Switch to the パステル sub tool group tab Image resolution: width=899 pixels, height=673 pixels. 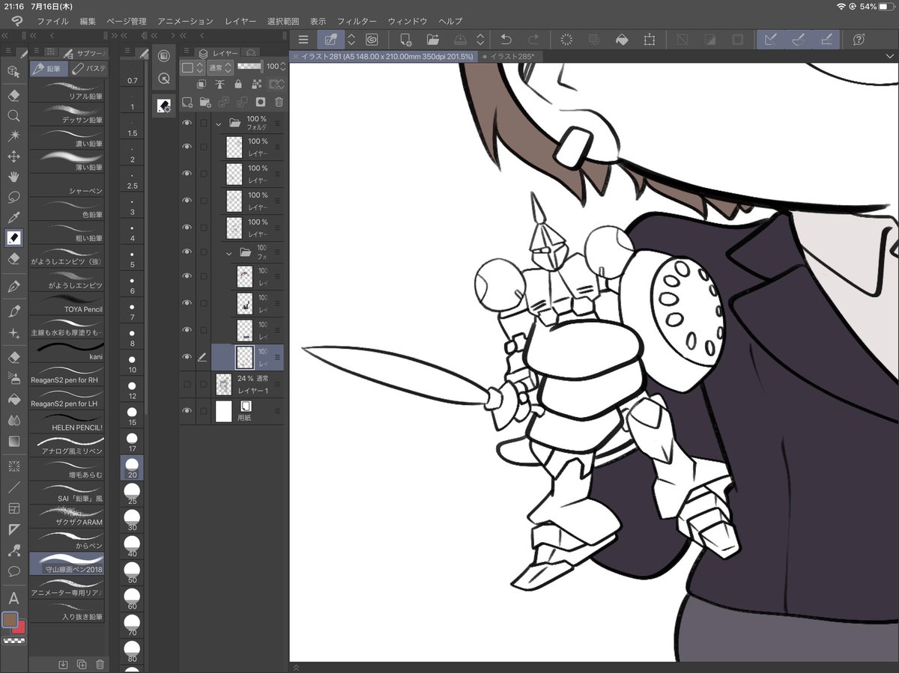[x=88, y=69]
